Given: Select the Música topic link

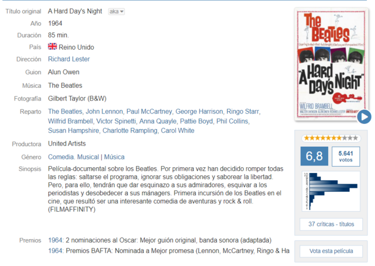Looking at the screenshot, I should 114,157.
